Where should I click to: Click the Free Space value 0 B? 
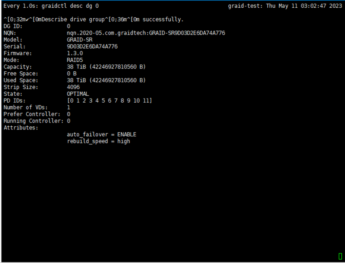point(72,74)
